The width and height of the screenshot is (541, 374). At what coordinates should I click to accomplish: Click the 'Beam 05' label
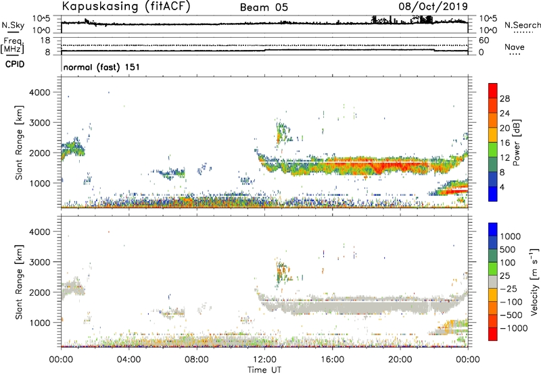pos(264,7)
